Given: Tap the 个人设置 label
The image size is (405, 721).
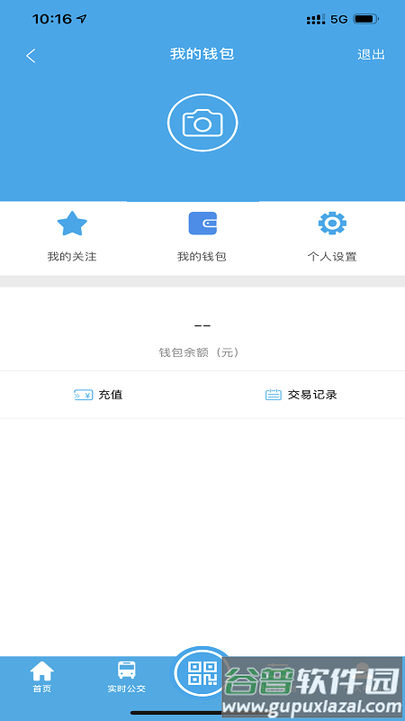Looking at the screenshot, I should (x=332, y=257).
